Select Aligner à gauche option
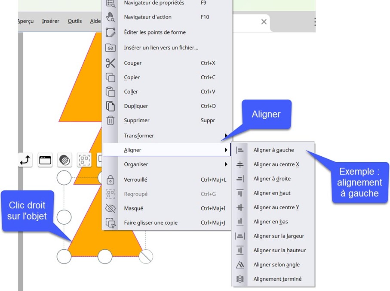The height and width of the screenshot is (291, 390). [x=273, y=150]
